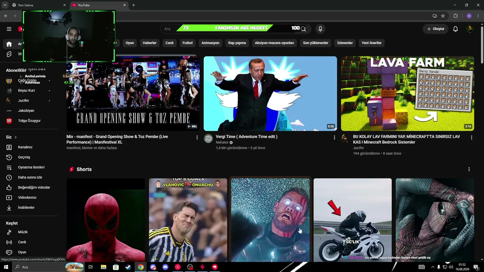Open the Jucifer channel name under video
The width and height of the screenshot is (484, 272).
coord(359,148)
